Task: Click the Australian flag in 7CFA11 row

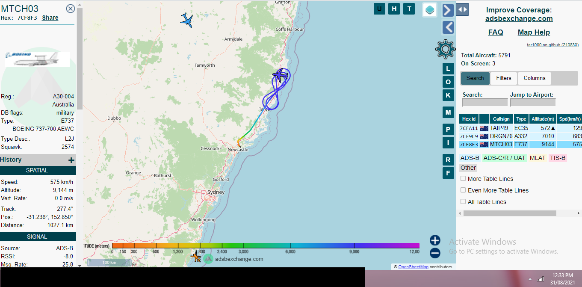Action: pos(484,128)
